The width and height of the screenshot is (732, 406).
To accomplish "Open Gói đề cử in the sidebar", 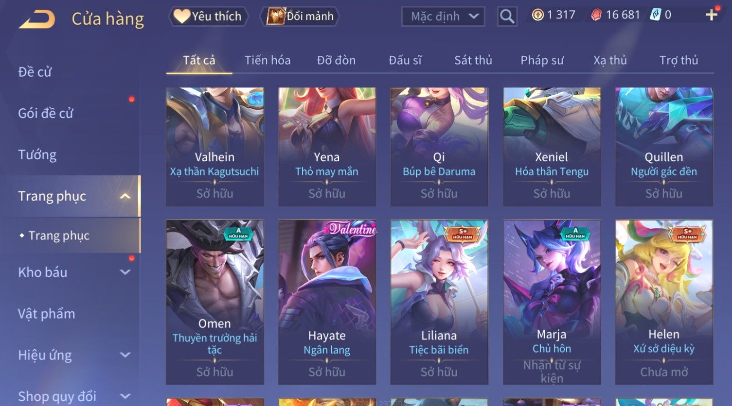I will click(46, 114).
